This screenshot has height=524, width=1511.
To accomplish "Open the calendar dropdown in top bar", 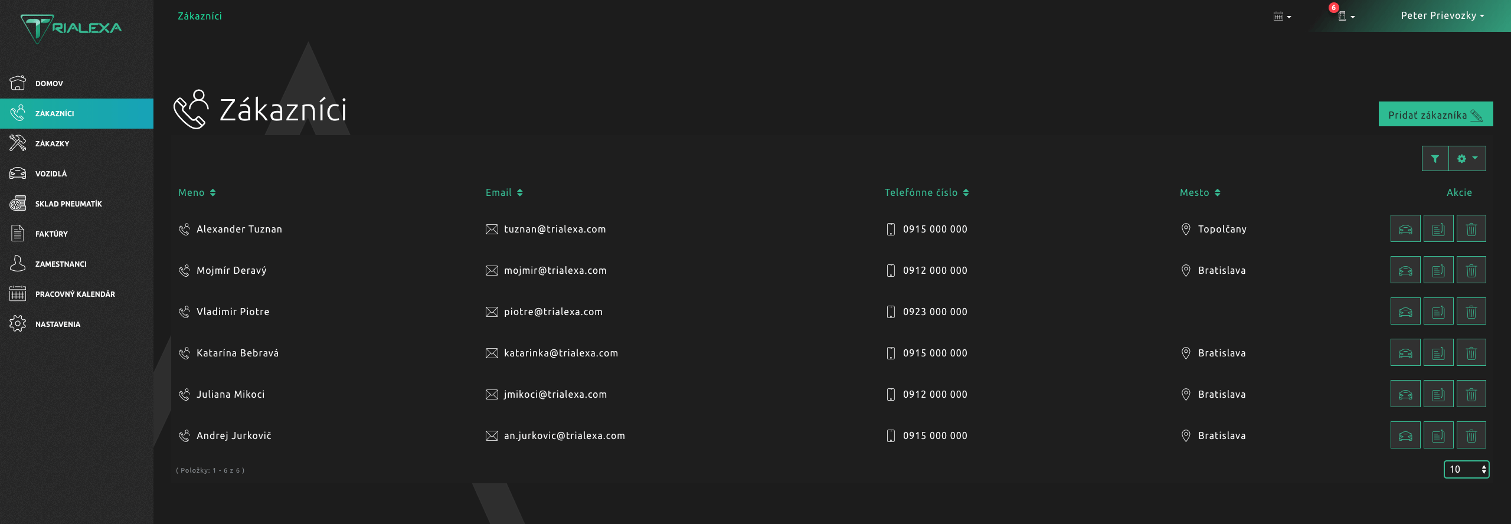I will (x=1281, y=17).
